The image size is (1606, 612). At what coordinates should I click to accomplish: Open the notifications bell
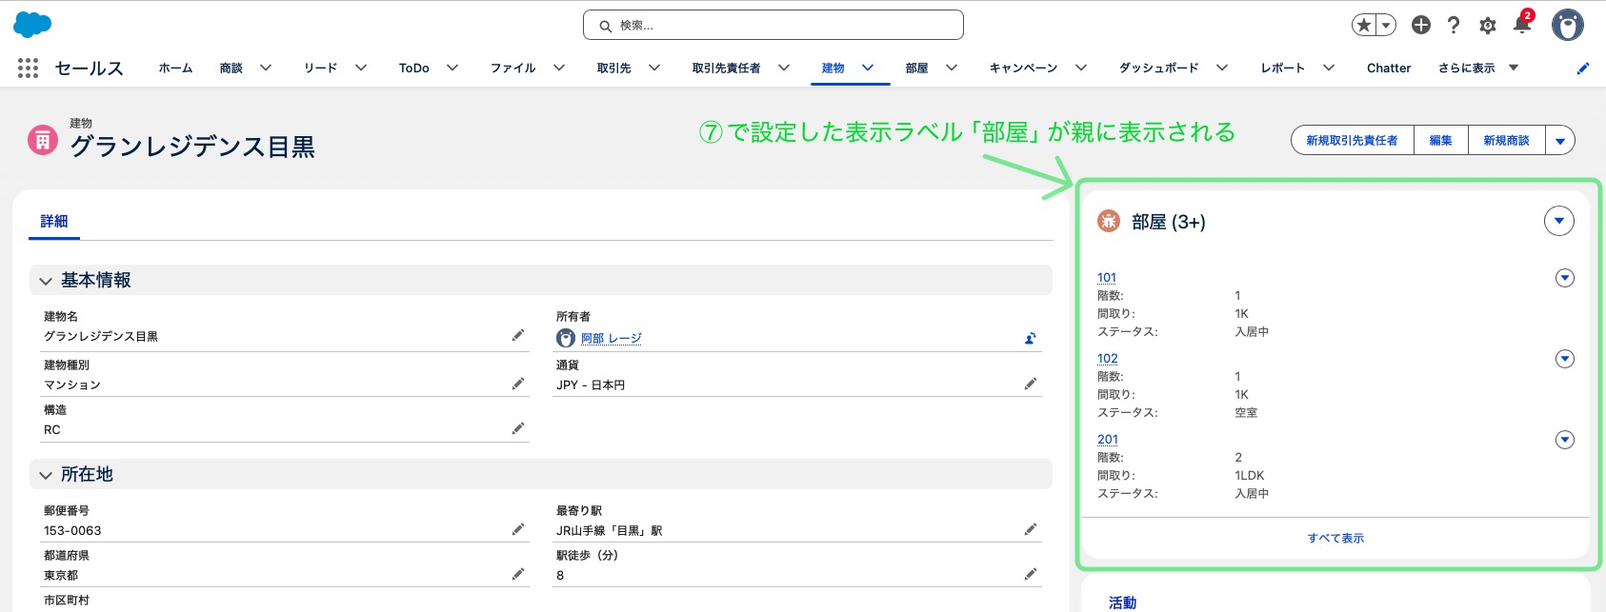point(1522,25)
